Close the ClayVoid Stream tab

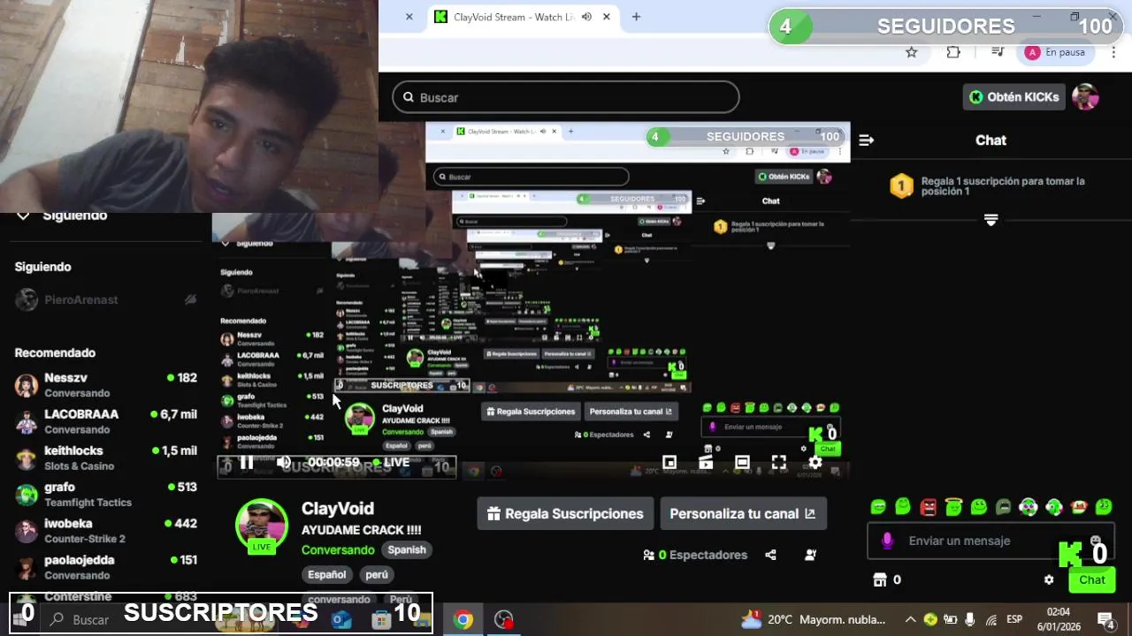click(x=607, y=17)
